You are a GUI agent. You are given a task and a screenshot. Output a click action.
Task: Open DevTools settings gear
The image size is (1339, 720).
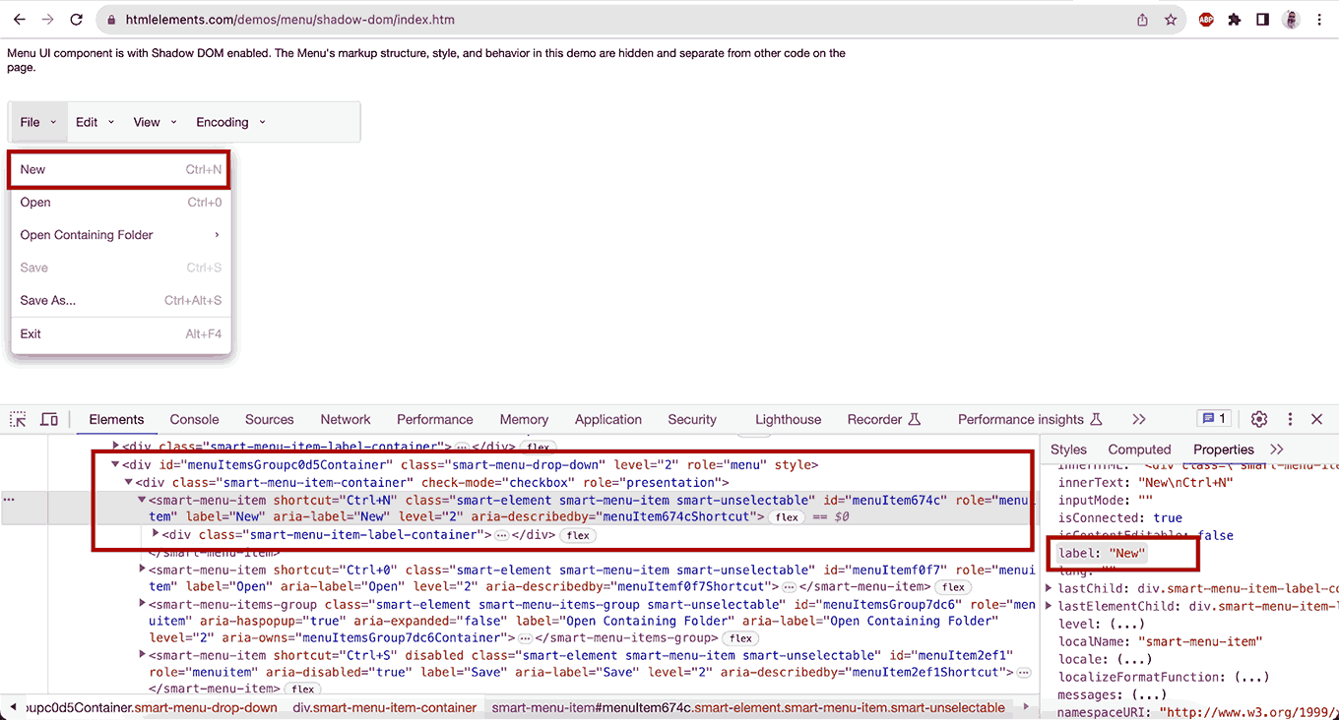click(x=1259, y=419)
